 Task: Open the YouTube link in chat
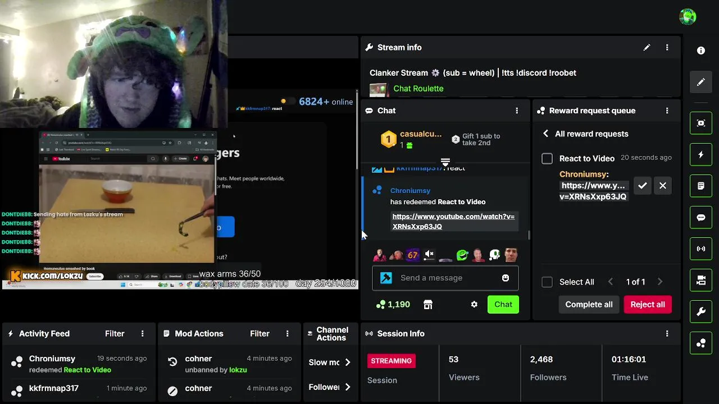click(x=453, y=222)
